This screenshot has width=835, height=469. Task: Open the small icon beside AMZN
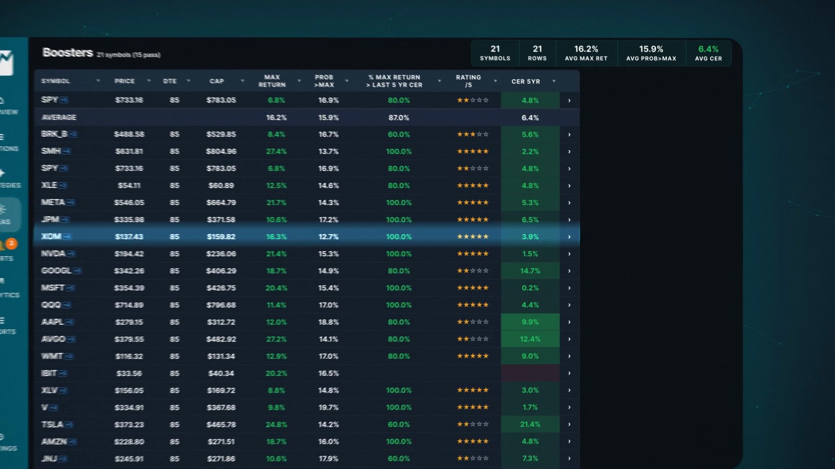coord(73,442)
